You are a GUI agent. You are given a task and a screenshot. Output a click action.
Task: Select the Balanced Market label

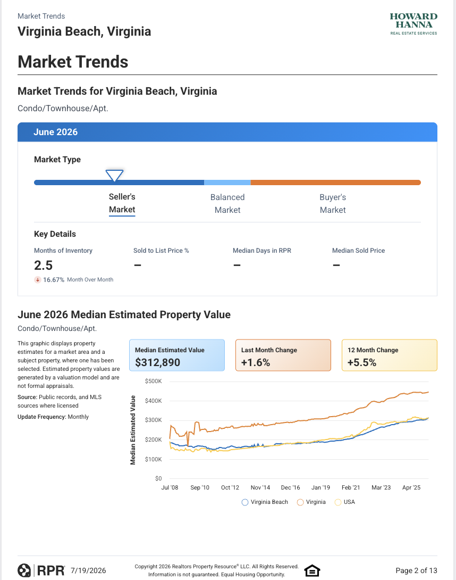click(x=227, y=203)
